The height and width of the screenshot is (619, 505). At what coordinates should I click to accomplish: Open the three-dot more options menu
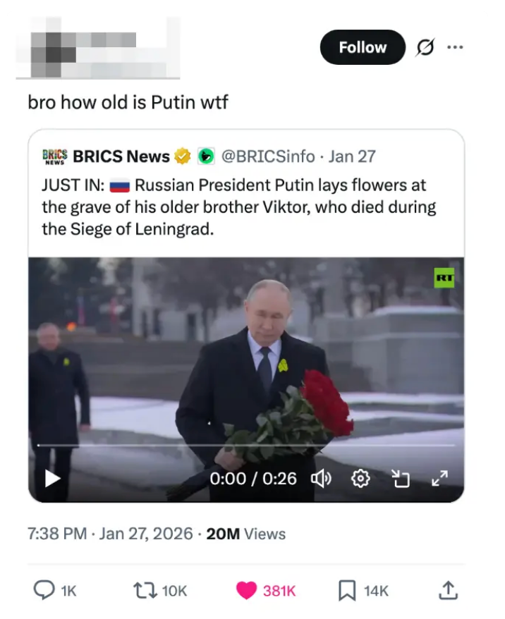(x=456, y=47)
